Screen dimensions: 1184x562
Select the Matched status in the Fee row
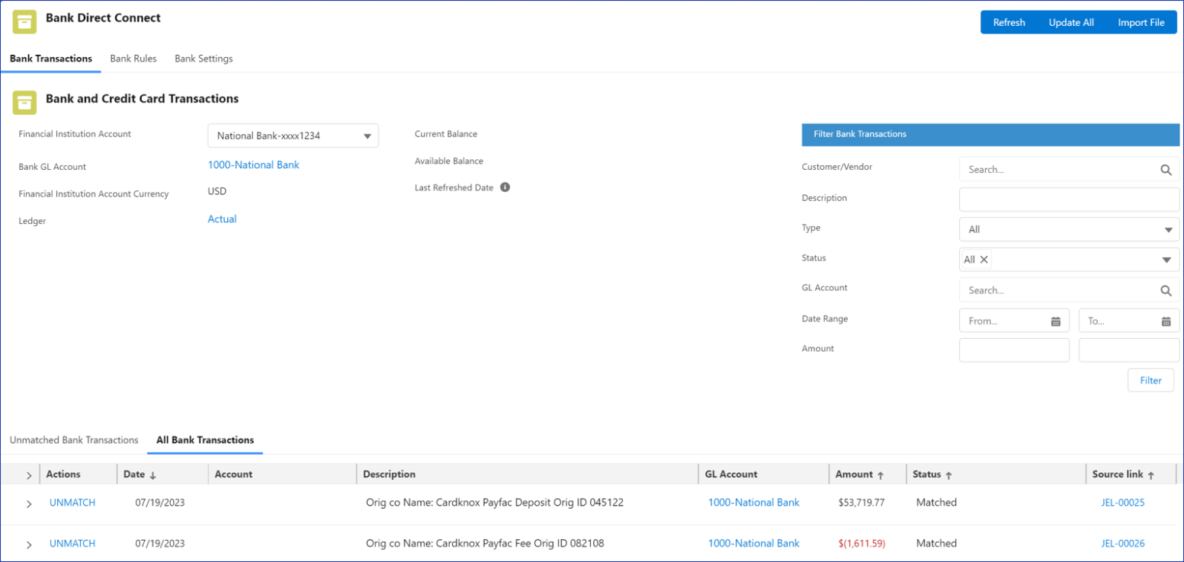coord(936,543)
